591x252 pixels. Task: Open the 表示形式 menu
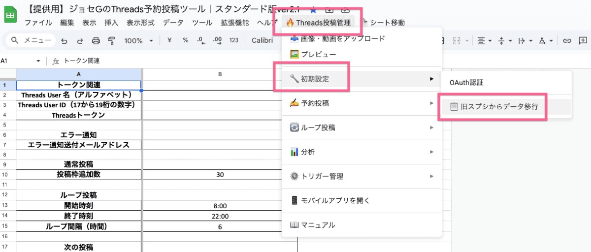pyautogui.click(x=140, y=23)
